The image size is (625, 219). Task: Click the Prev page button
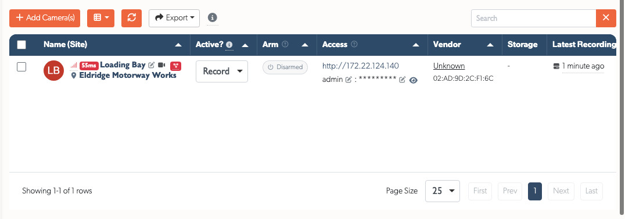coord(510,191)
